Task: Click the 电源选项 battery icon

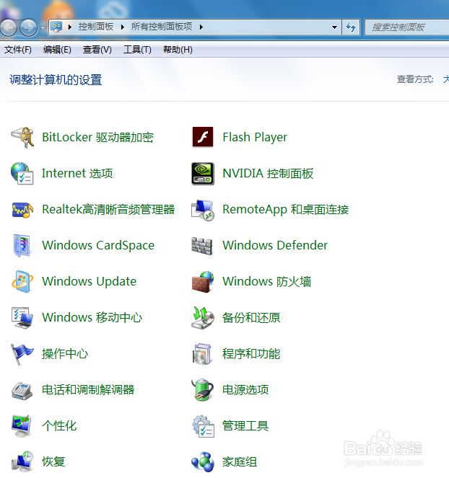Action: click(x=202, y=389)
